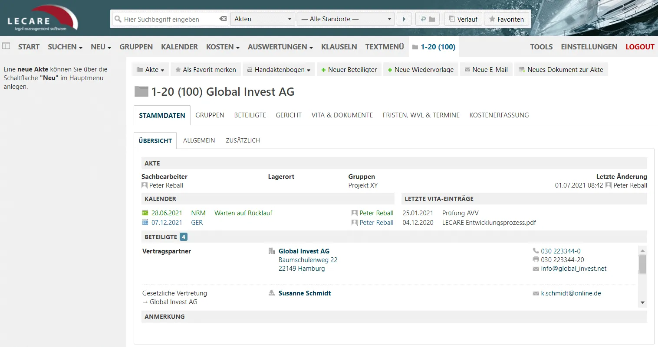This screenshot has width=658, height=347.
Task: Click the scroll down arrow in the Beteiligte list
Action: coord(642,303)
